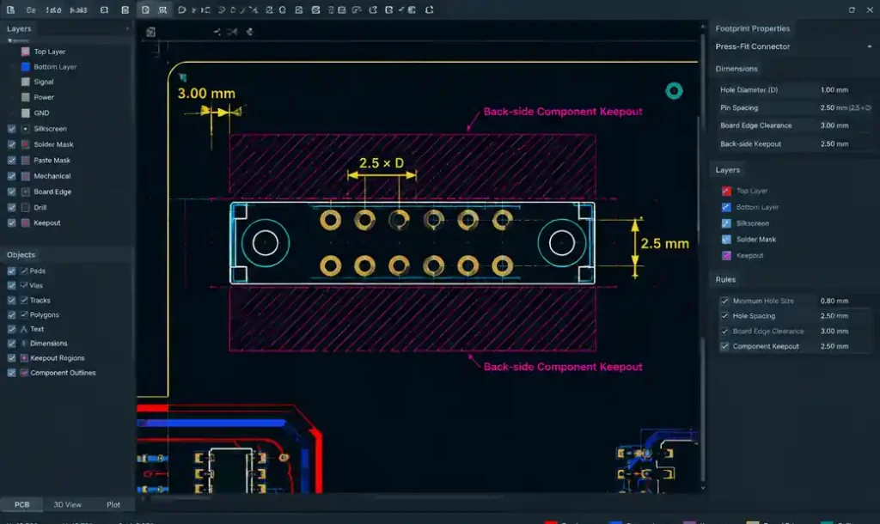
Task: Click the Keepout Regions object type icon
Action: tap(24, 358)
